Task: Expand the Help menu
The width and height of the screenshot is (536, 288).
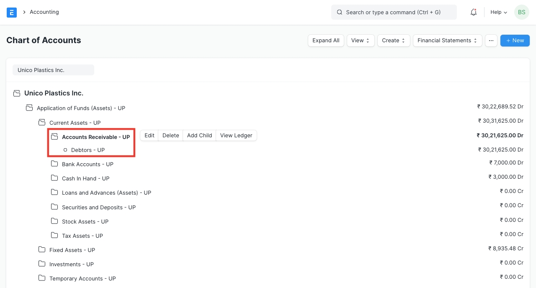Action: click(498, 13)
